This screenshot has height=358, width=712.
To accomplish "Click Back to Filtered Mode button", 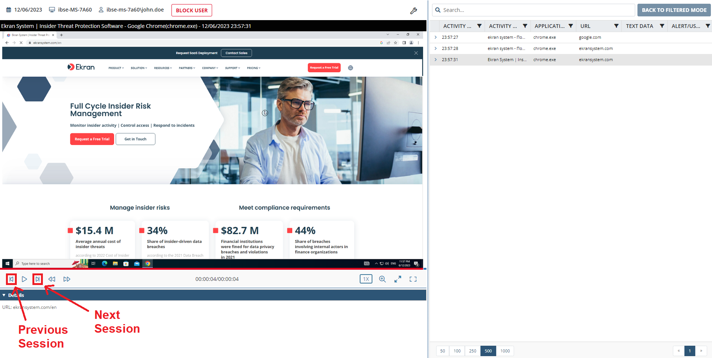I will [674, 10].
